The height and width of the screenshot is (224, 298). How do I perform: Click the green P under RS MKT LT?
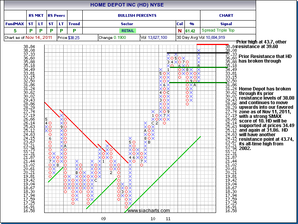point(41,31)
